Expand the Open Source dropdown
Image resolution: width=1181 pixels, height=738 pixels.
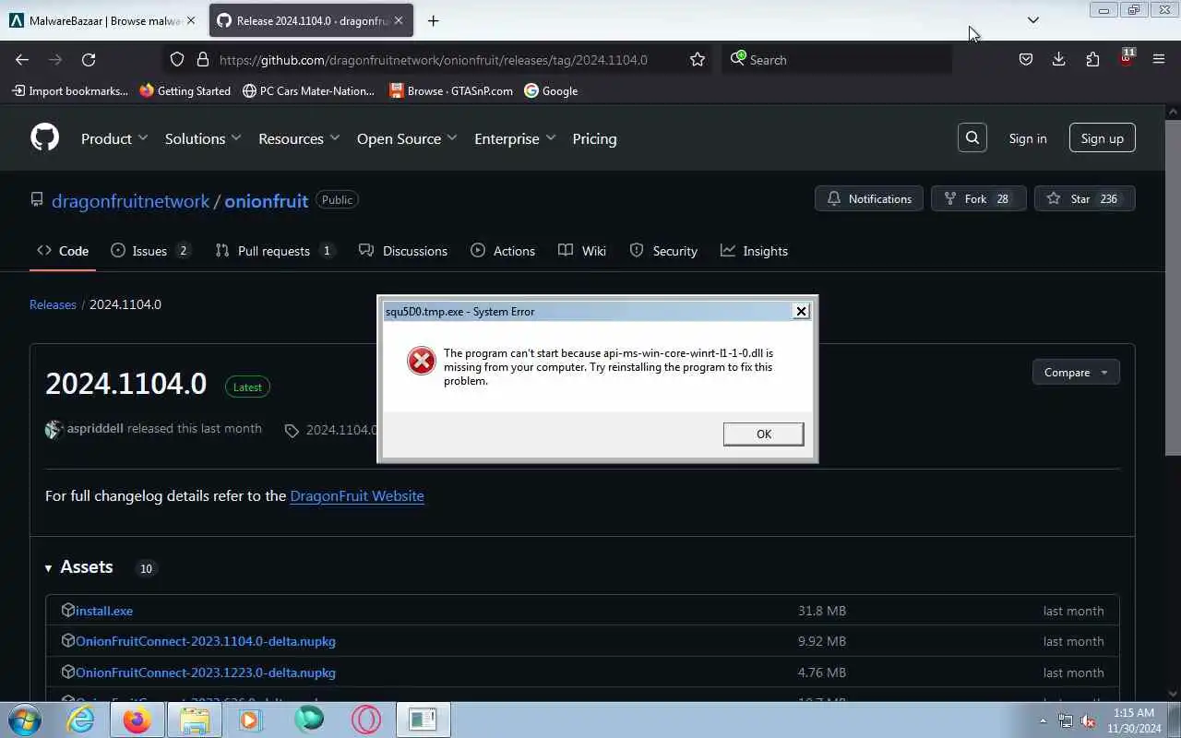pos(407,138)
